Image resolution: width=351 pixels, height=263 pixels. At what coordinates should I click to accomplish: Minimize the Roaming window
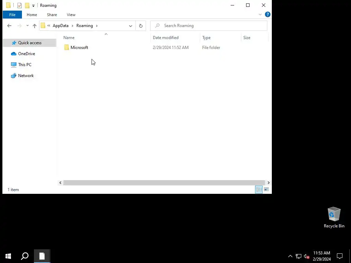[x=232, y=5]
